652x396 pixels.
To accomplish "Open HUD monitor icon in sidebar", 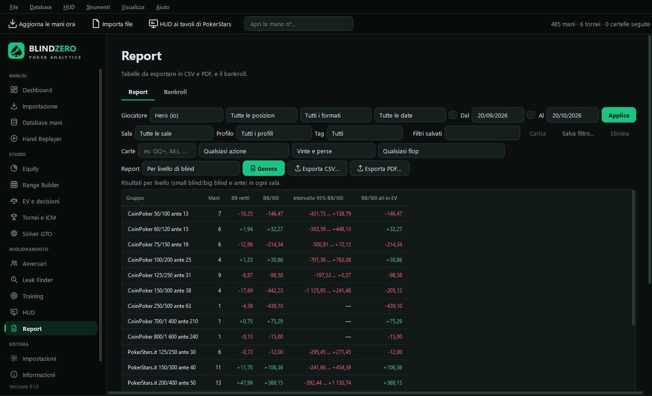I will [x=14, y=312].
